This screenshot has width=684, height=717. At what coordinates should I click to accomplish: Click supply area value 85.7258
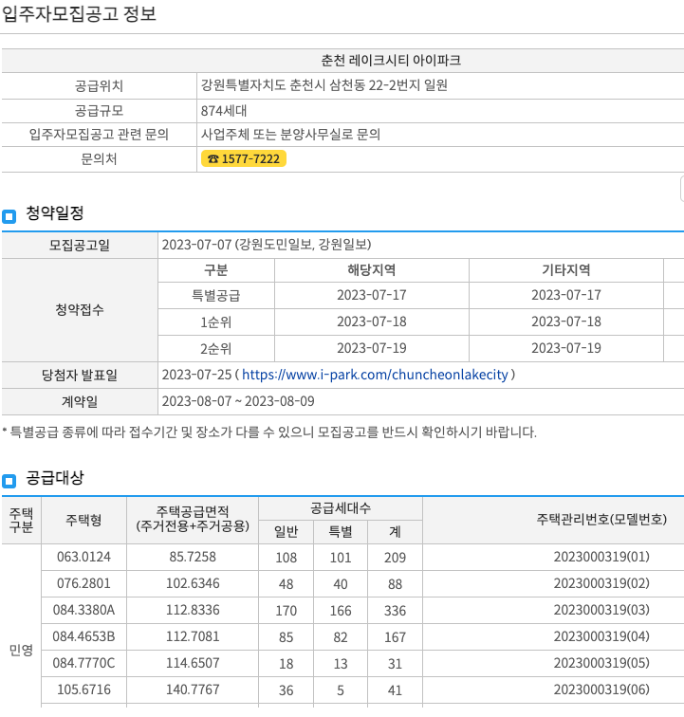(193, 557)
